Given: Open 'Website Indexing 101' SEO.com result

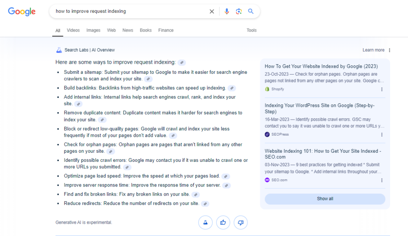Looking at the screenshot, I should [x=323, y=154].
